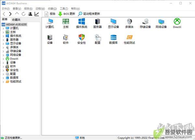The image size is (195, 140).
Task: Open the 安全性 shield icon in main pane
Action: click(x=82, y=39)
